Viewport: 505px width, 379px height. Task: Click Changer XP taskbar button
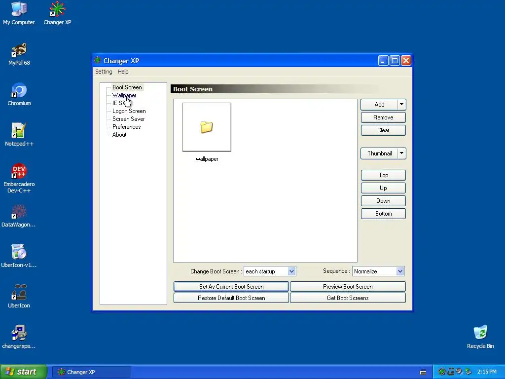point(91,372)
